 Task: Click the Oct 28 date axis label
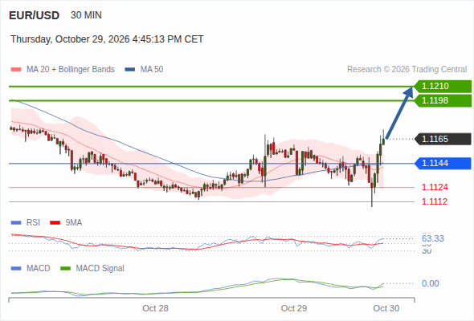(x=155, y=308)
